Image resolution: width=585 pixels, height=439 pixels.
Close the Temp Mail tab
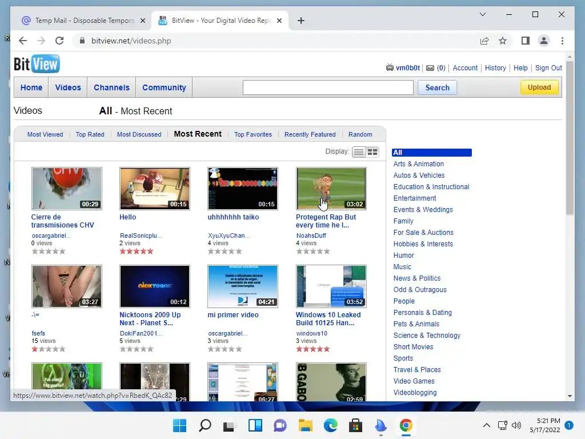click(x=142, y=21)
